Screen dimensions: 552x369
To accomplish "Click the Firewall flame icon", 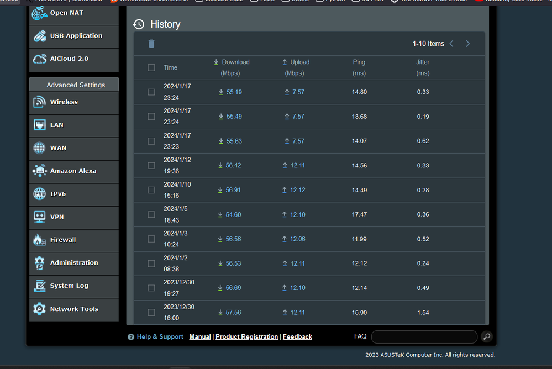I will [40, 240].
